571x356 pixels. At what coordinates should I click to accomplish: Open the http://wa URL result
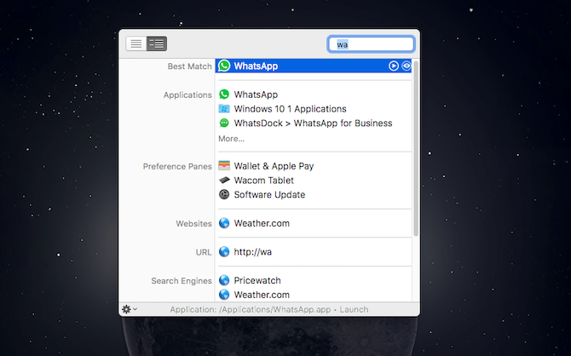tap(253, 252)
